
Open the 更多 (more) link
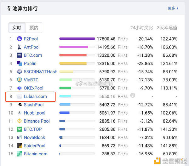pos(172,8)
